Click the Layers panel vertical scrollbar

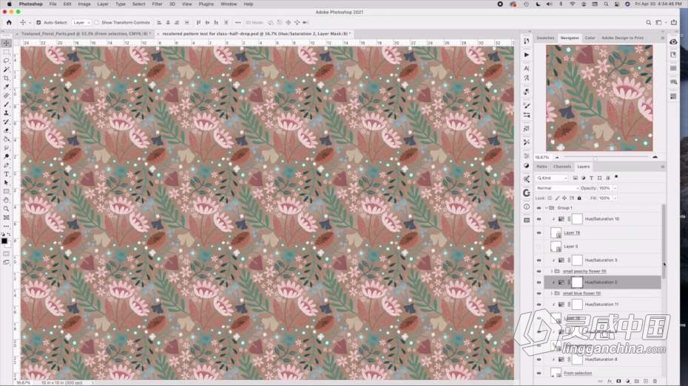click(664, 241)
